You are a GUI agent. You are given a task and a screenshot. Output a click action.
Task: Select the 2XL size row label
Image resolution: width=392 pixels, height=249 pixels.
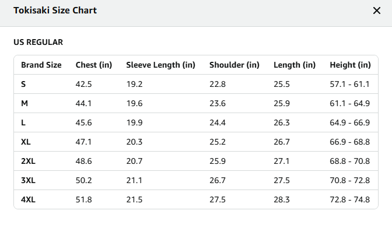pyautogui.click(x=28, y=162)
